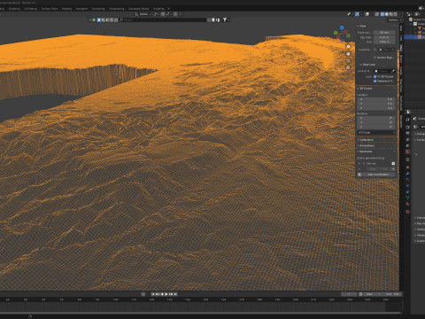
Task: Toggle the camera view navigation icon
Action: coord(348,60)
